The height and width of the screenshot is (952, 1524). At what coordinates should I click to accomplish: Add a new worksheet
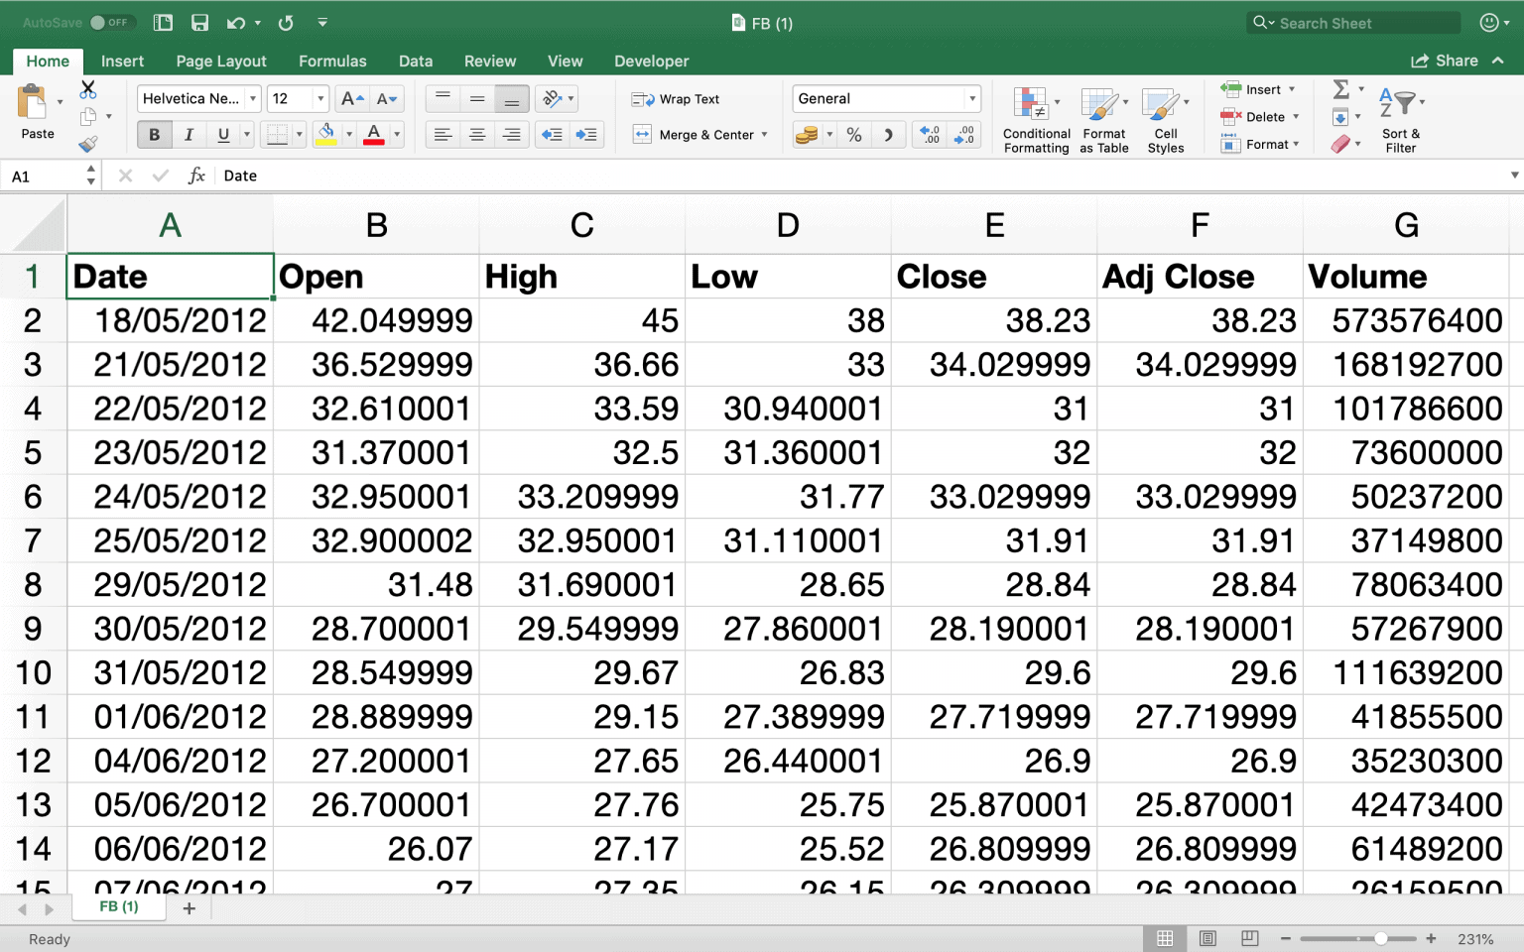click(x=190, y=908)
